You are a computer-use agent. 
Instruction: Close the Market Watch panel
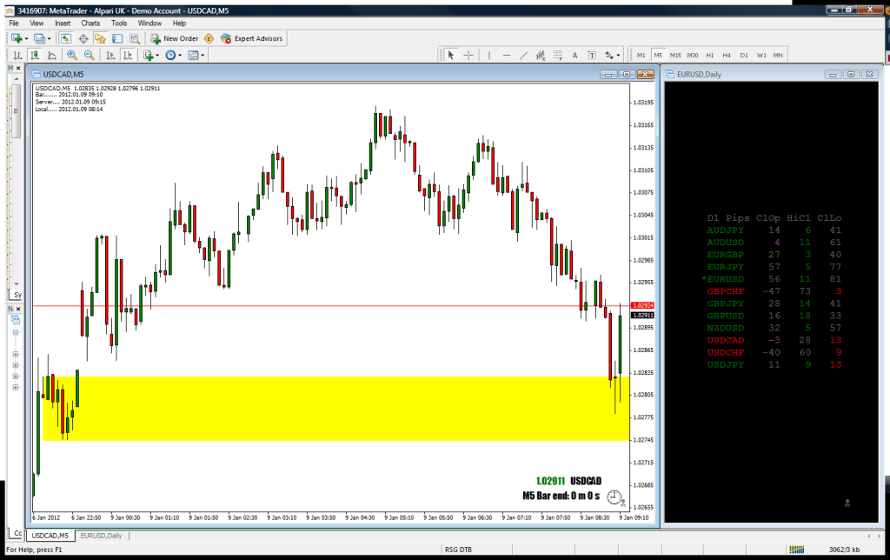[18, 68]
